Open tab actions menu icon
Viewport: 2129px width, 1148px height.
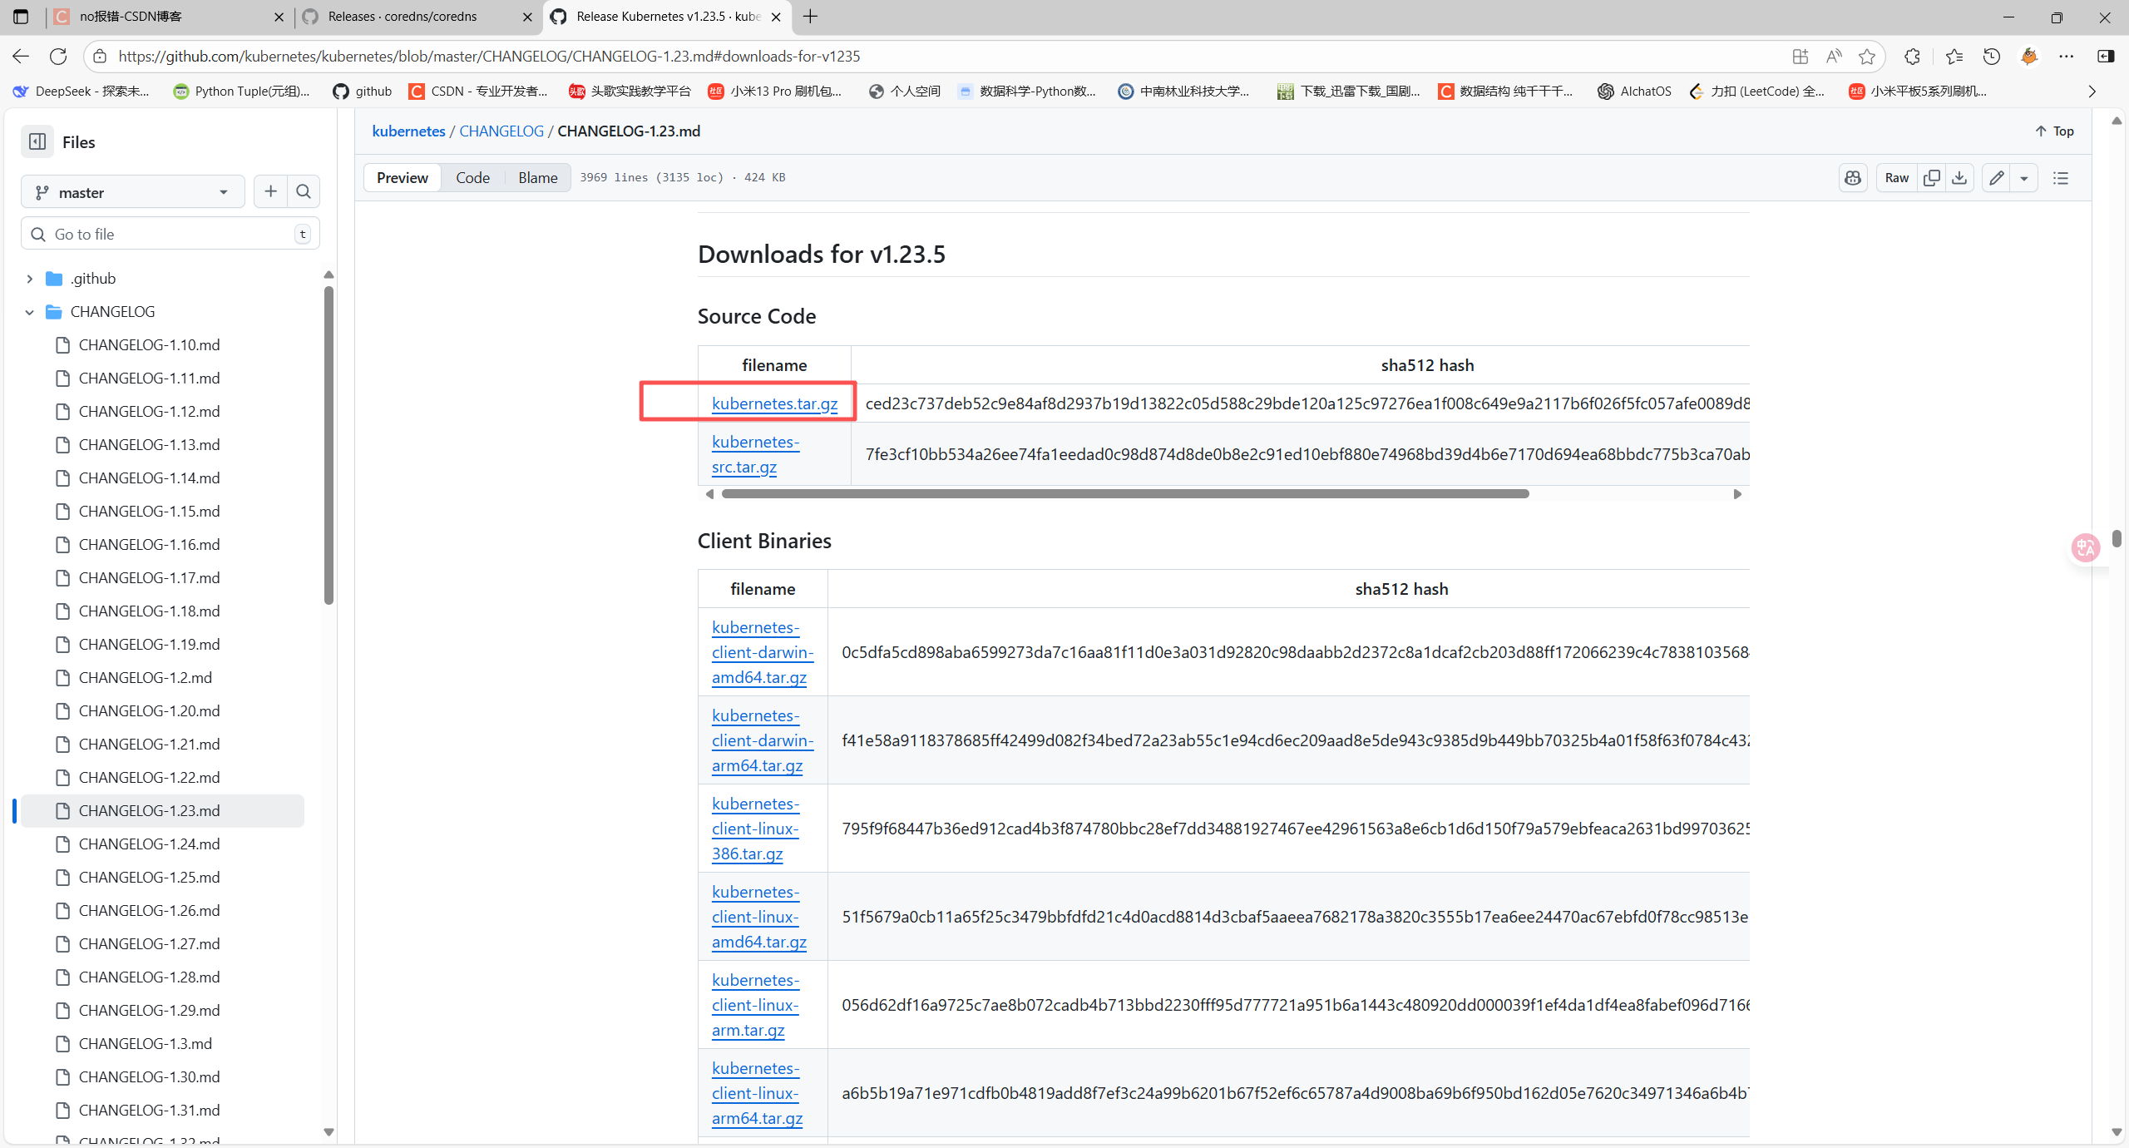21,17
